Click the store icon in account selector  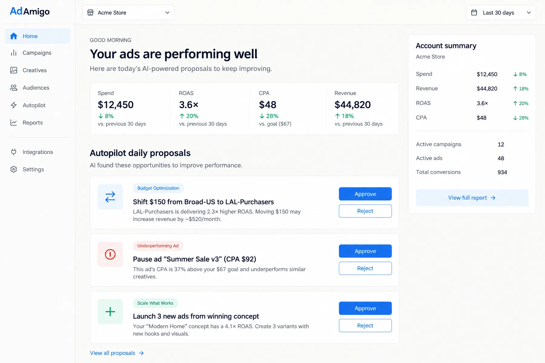point(90,13)
